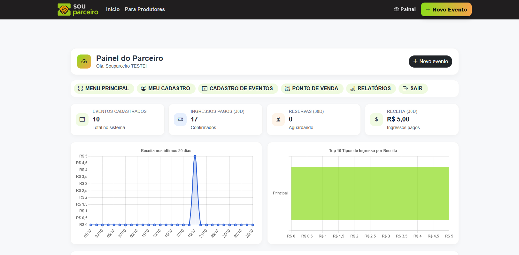Go to Cadastro de Eventos
This screenshot has width=519, height=255.
click(x=238, y=89)
